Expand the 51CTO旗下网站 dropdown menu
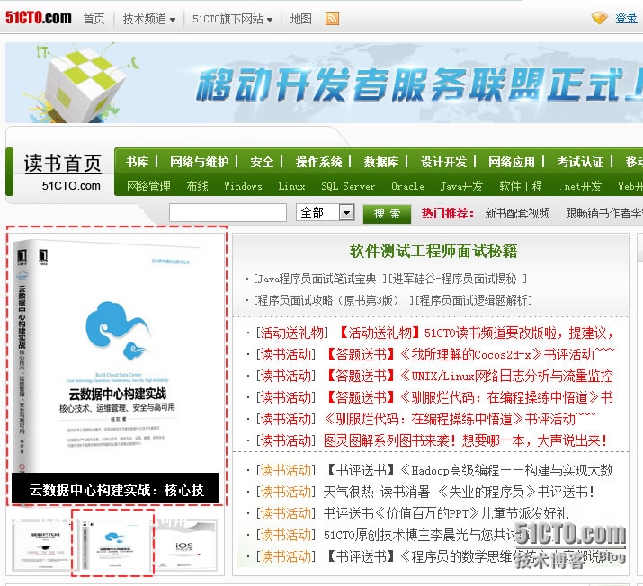Viewport: 643px width, 586px height. [x=233, y=19]
